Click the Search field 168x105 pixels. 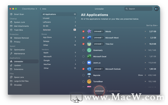coord(138,9)
